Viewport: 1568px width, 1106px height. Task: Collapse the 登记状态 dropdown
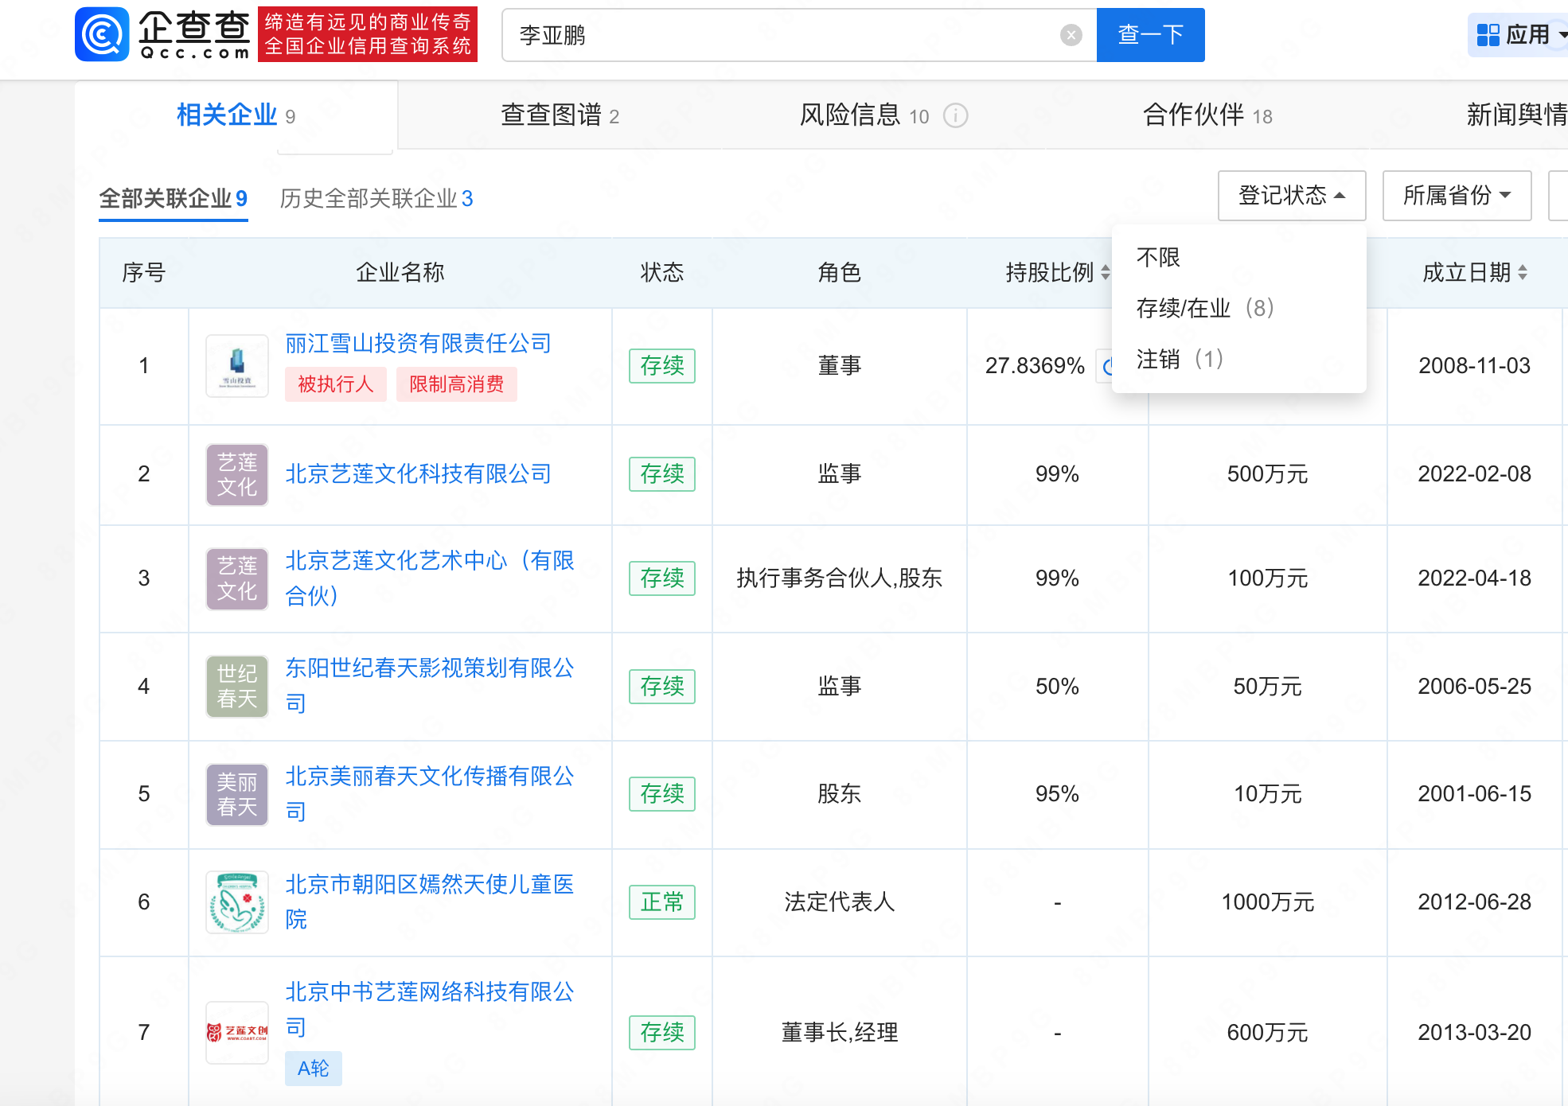click(1291, 196)
